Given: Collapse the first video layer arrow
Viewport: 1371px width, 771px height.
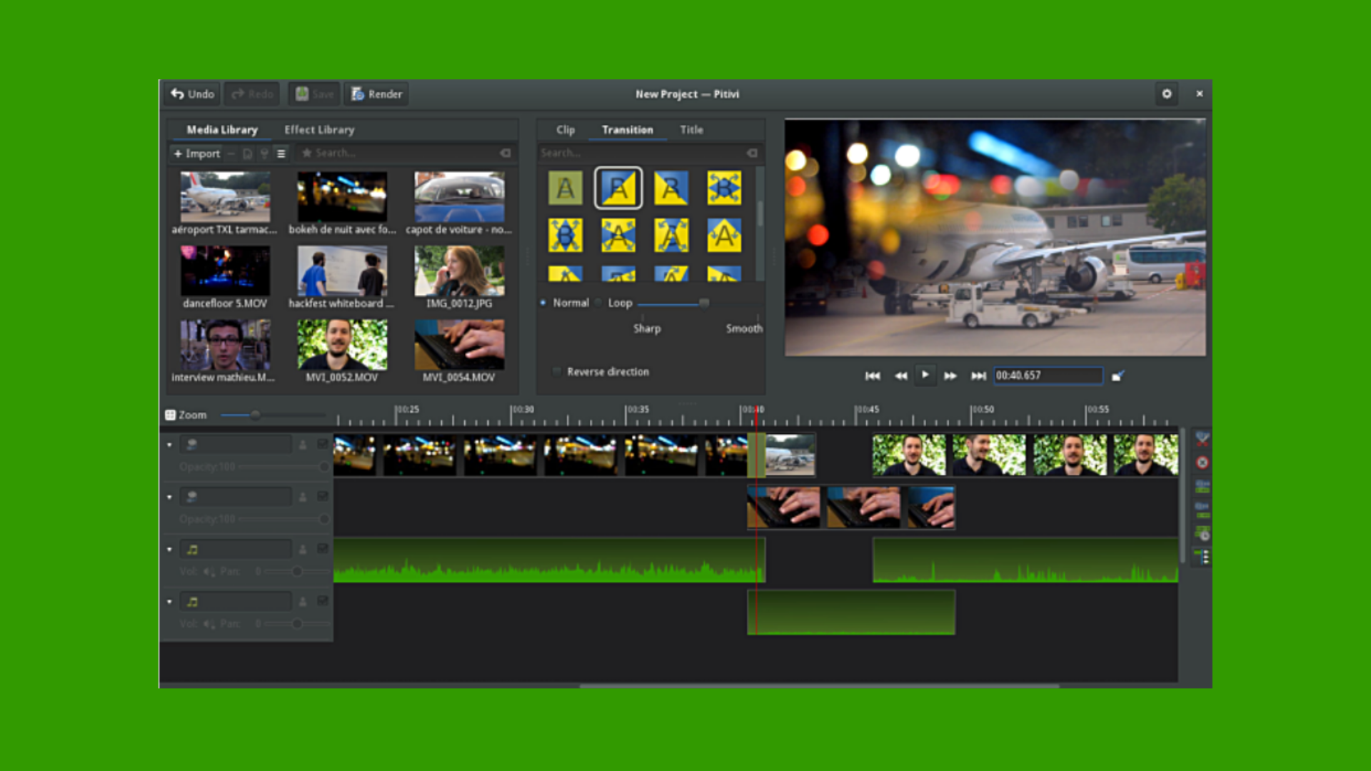Looking at the screenshot, I should 169,445.
